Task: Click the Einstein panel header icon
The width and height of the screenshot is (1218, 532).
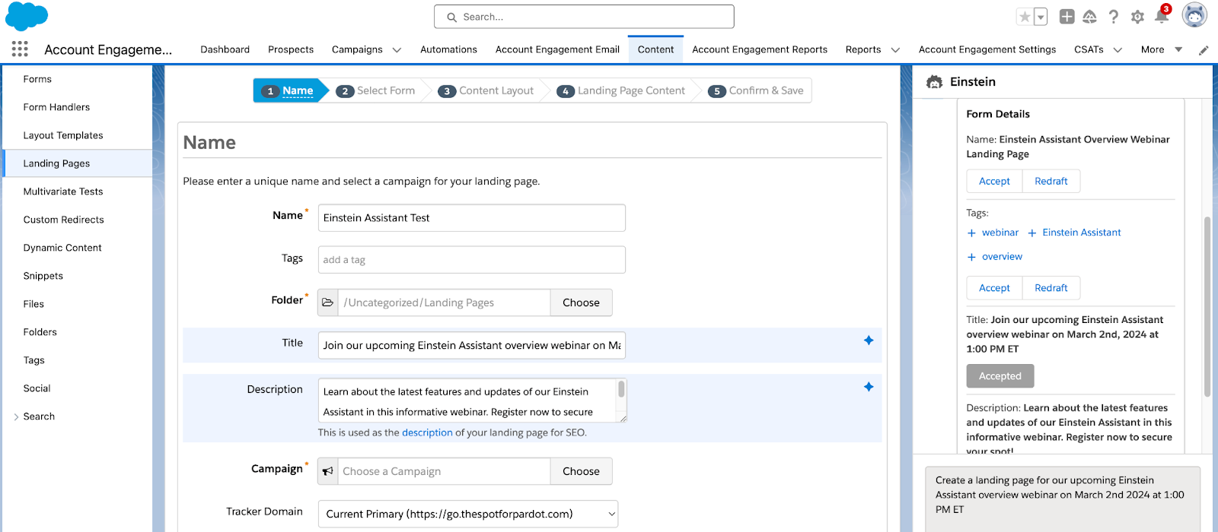Action: point(934,82)
